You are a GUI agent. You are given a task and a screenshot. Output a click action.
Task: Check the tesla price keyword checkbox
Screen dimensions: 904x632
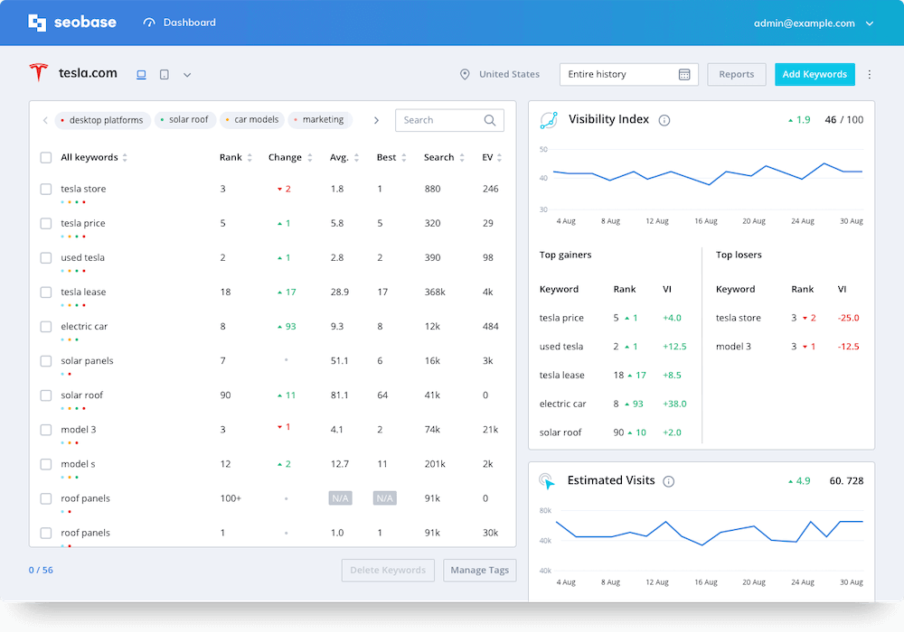[46, 223]
